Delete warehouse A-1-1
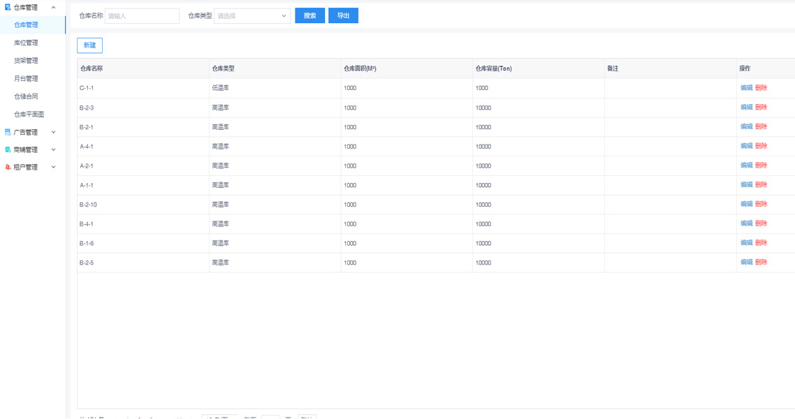This screenshot has height=419, width=795. [x=761, y=185]
